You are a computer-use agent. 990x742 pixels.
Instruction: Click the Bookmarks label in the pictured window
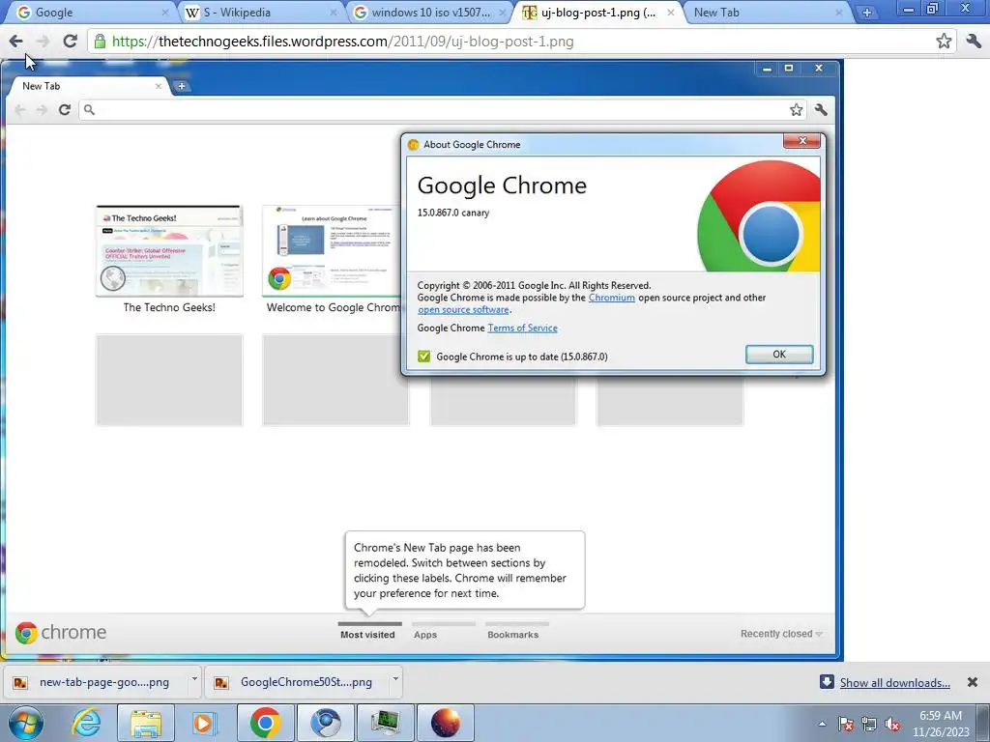[512, 635]
